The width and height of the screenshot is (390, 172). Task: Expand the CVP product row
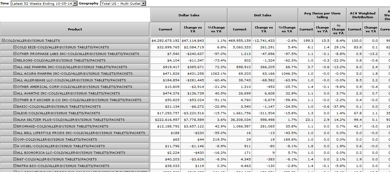pyautogui.click(x=15, y=139)
